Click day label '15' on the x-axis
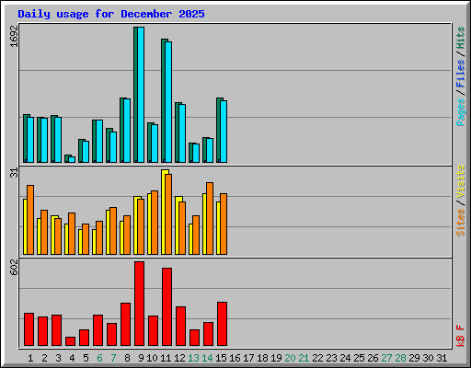The width and height of the screenshot is (471, 368). 221,358
